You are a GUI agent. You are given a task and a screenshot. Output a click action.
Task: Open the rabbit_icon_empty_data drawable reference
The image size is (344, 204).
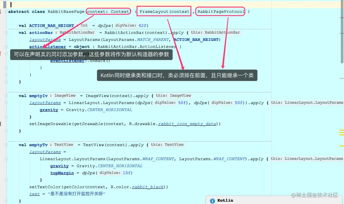click(187, 124)
